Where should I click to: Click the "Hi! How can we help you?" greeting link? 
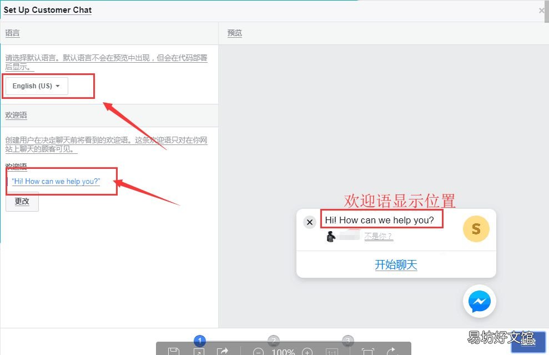tap(56, 182)
